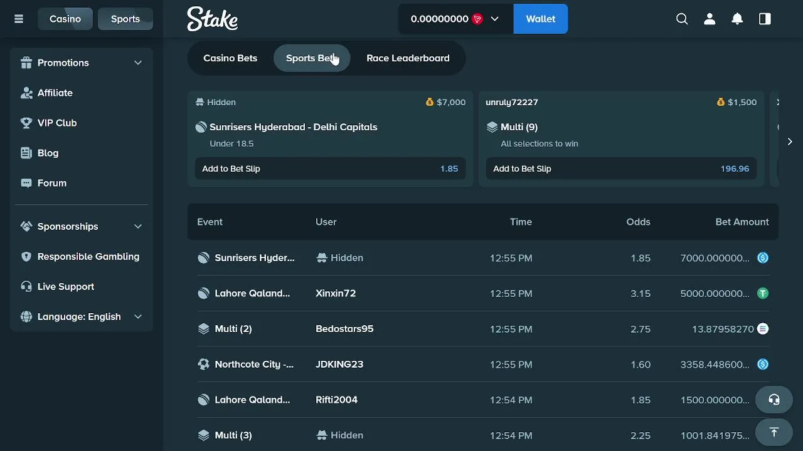Open the Responsible Gambling link
The image size is (803, 451).
tap(88, 256)
